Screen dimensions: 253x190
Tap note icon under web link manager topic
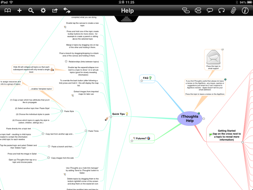pos(65,174)
